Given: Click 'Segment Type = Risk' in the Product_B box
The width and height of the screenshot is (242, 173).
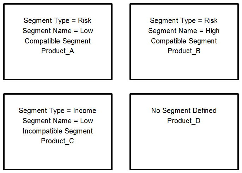Looking at the screenshot, I should click(184, 21).
